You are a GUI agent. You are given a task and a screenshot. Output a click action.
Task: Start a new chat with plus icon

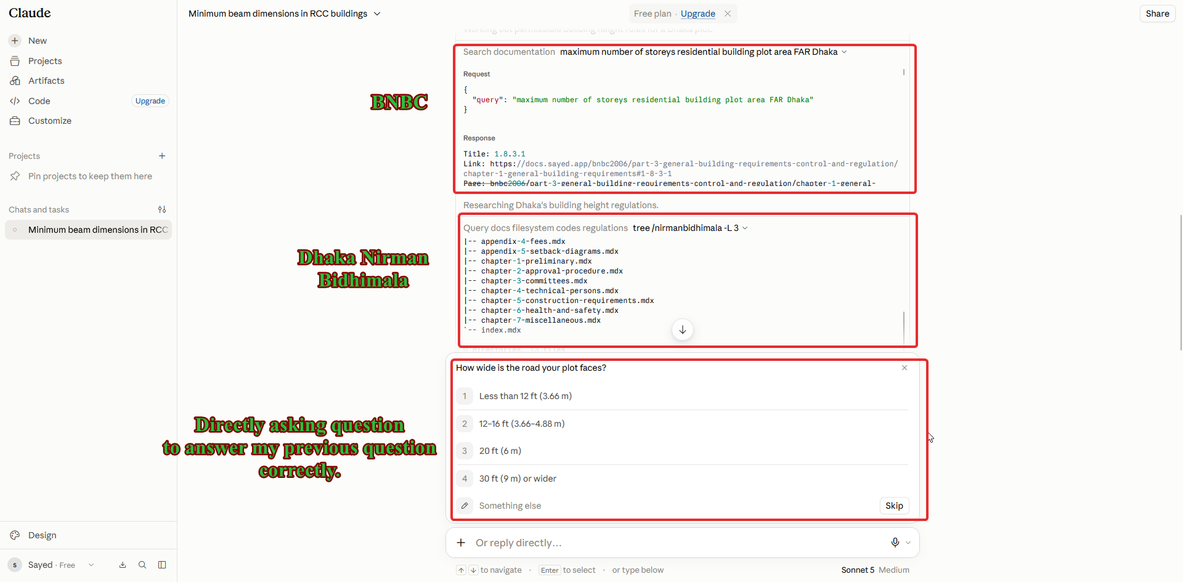pyautogui.click(x=15, y=41)
